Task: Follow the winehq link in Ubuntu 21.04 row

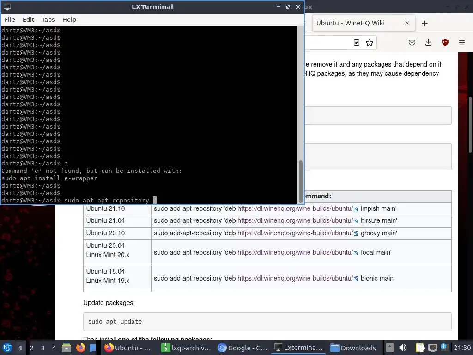Action: pyautogui.click(x=295, y=220)
